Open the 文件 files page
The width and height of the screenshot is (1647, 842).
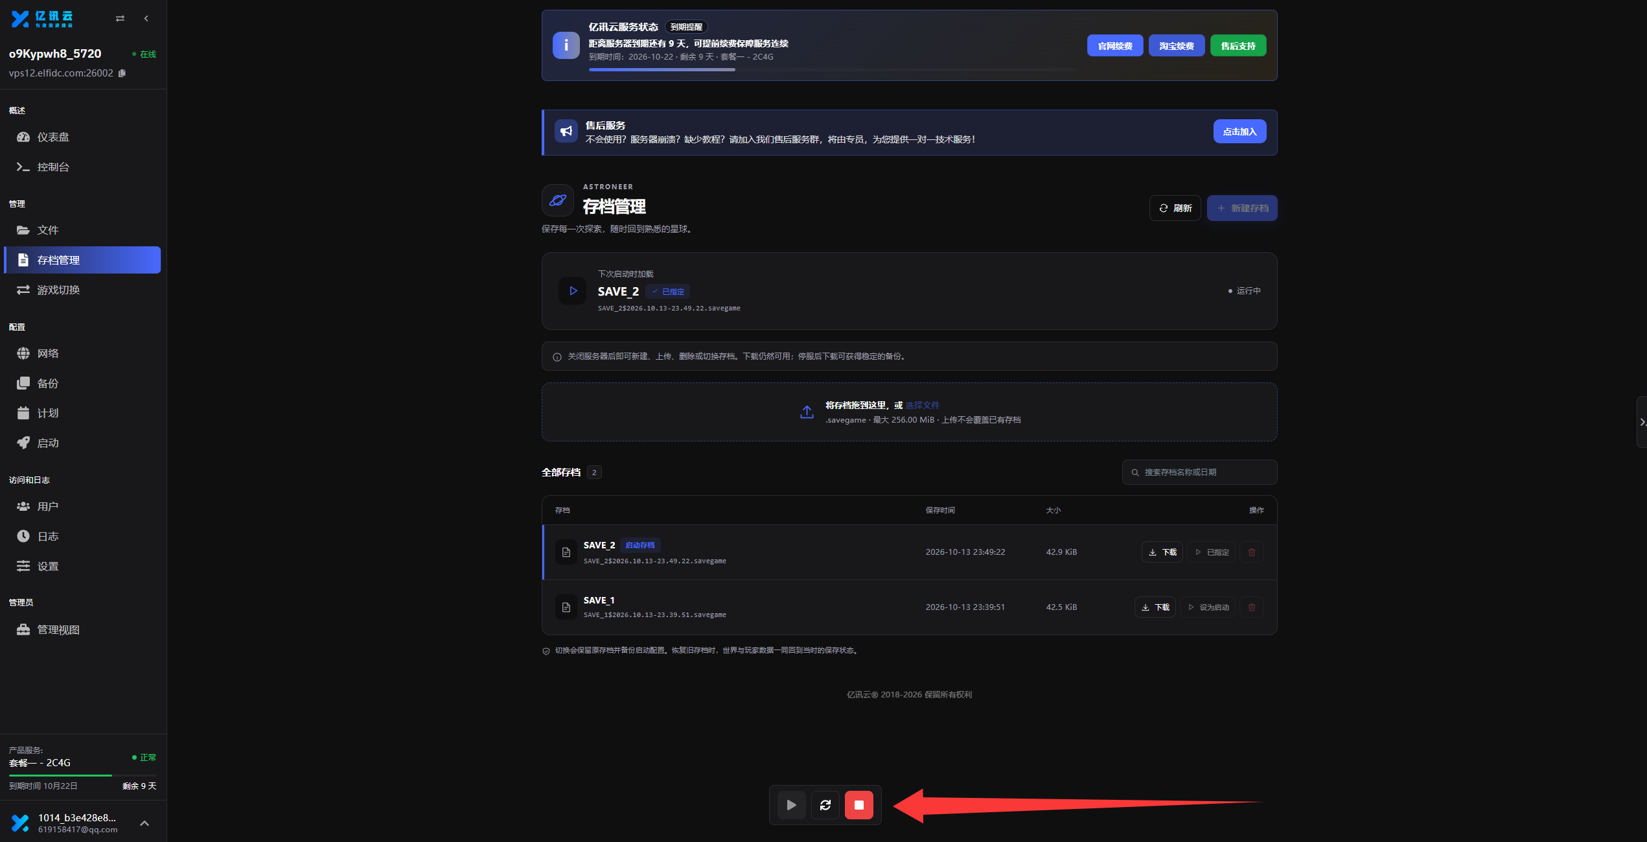tap(82, 230)
